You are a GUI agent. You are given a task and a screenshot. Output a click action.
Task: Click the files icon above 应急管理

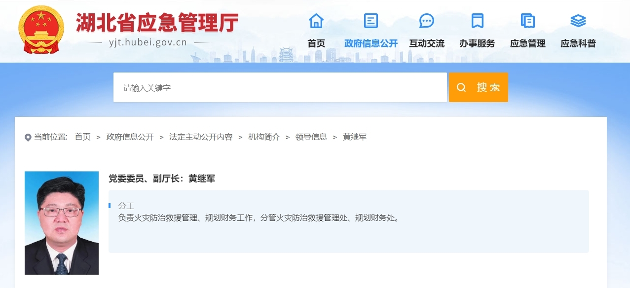coord(528,21)
